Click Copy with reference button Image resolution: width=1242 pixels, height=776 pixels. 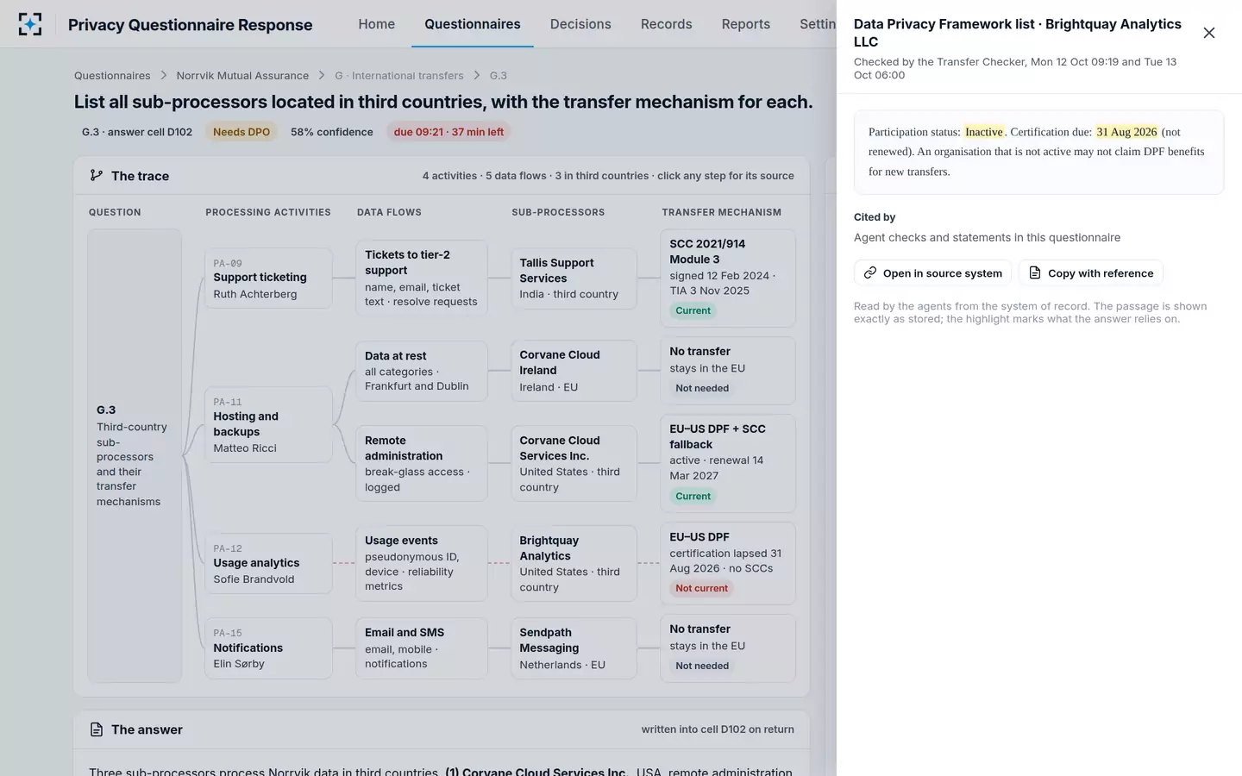click(x=1091, y=272)
